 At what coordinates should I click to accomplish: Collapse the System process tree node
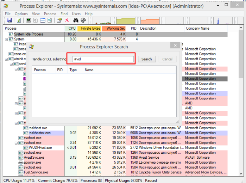click(x=6, y=39)
